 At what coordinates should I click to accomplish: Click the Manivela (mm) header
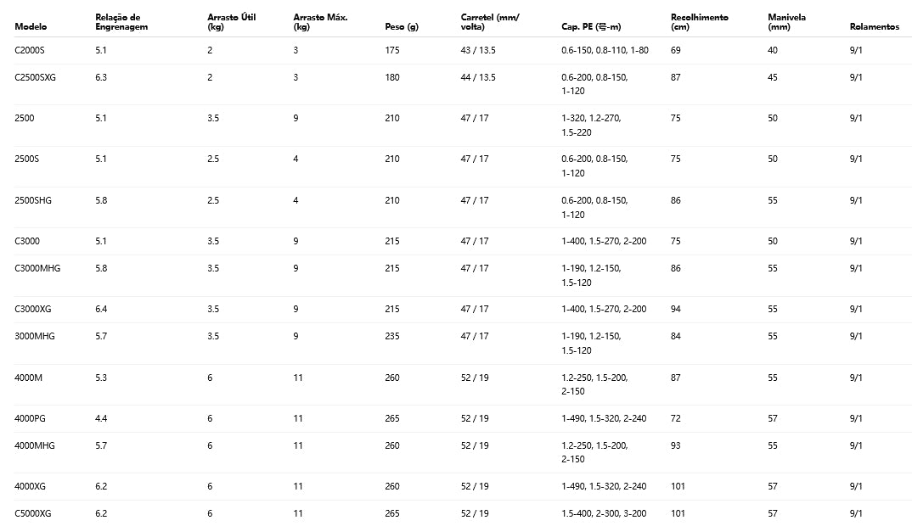(786, 22)
